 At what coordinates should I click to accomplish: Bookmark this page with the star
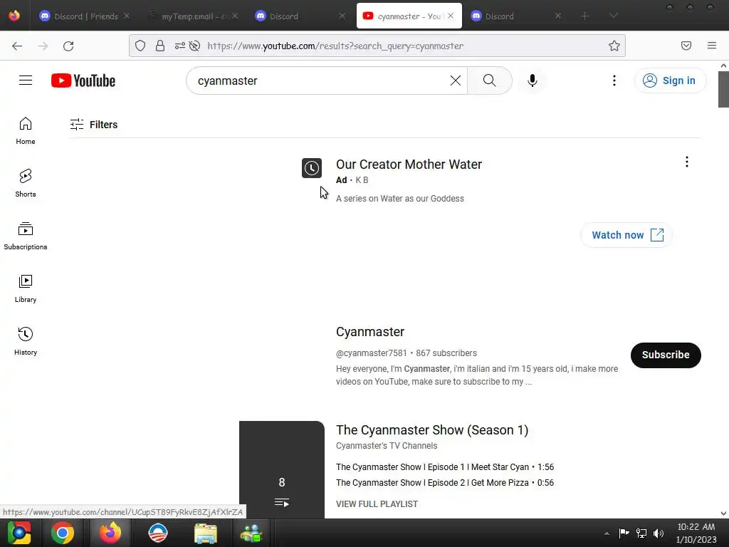(x=614, y=46)
